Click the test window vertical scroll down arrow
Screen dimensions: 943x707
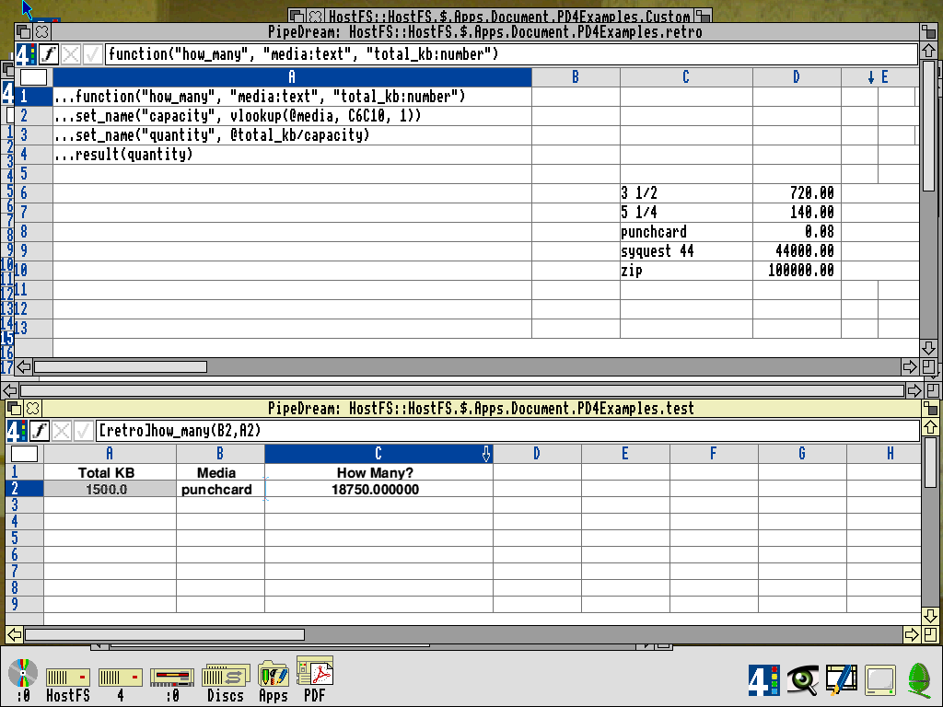[x=930, y=616]
